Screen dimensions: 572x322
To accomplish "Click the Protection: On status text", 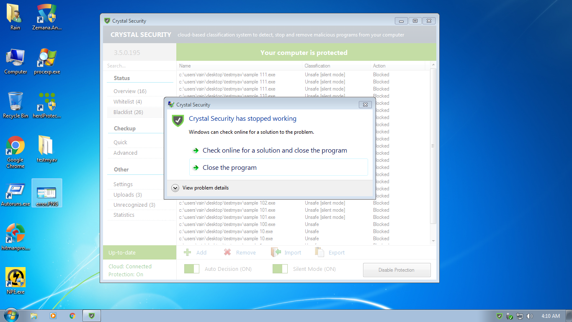I will tap(126, 274).
